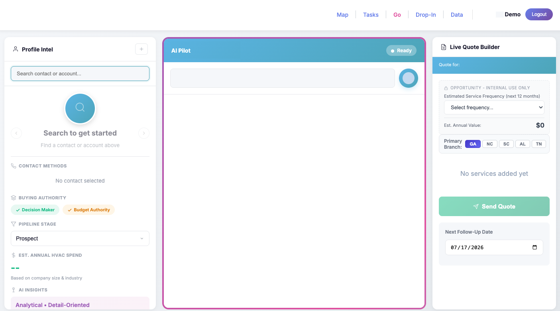
Task: Click the Buying Authority layers icon
Action: (14, 198)
